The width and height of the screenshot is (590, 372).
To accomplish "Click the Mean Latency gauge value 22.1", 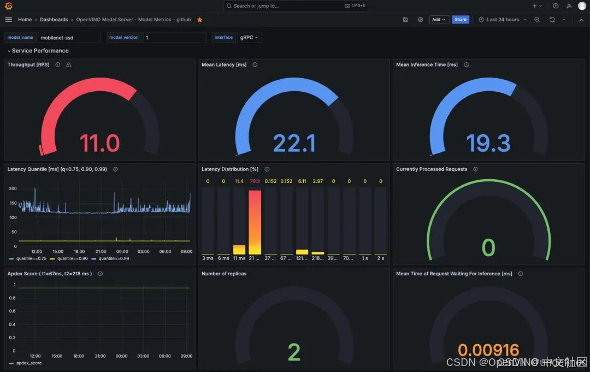I will coord(294,143).
